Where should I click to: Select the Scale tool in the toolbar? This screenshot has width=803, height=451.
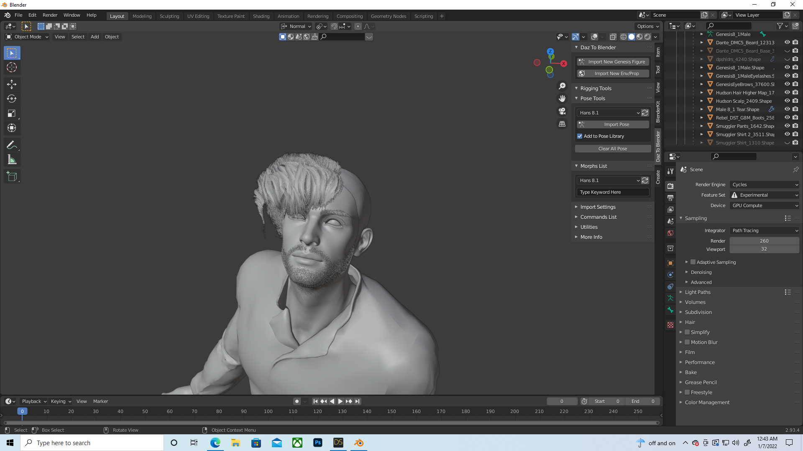tap(12, 113)
